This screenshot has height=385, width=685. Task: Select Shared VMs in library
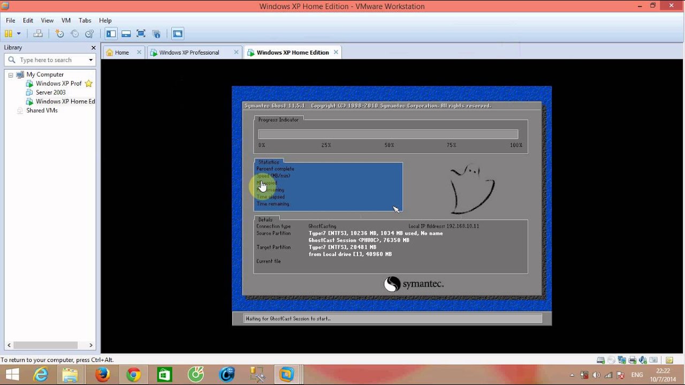click(42, 111)
